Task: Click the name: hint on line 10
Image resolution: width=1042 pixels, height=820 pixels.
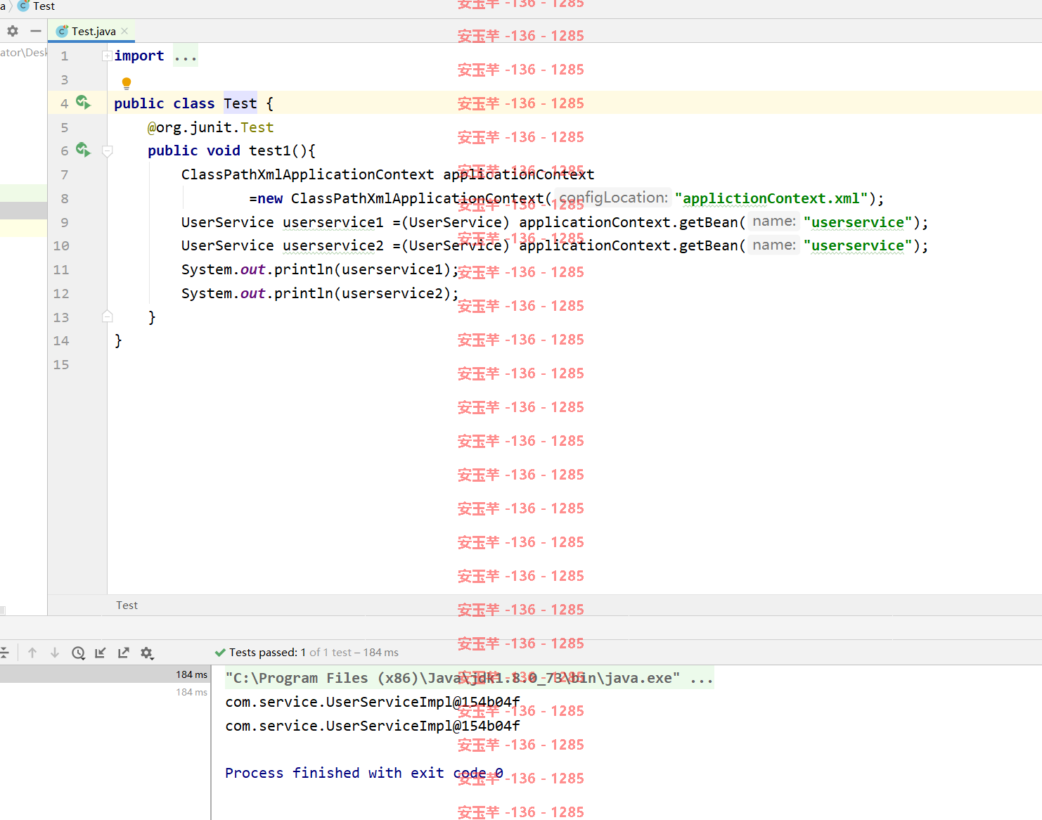Action: [x=774, y=245]
